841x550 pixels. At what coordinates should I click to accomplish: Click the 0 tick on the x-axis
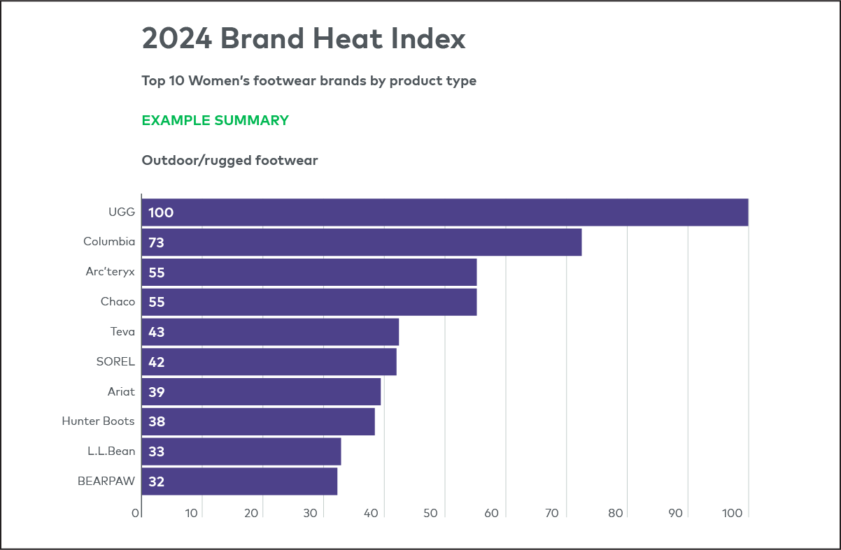coord(136,513)
